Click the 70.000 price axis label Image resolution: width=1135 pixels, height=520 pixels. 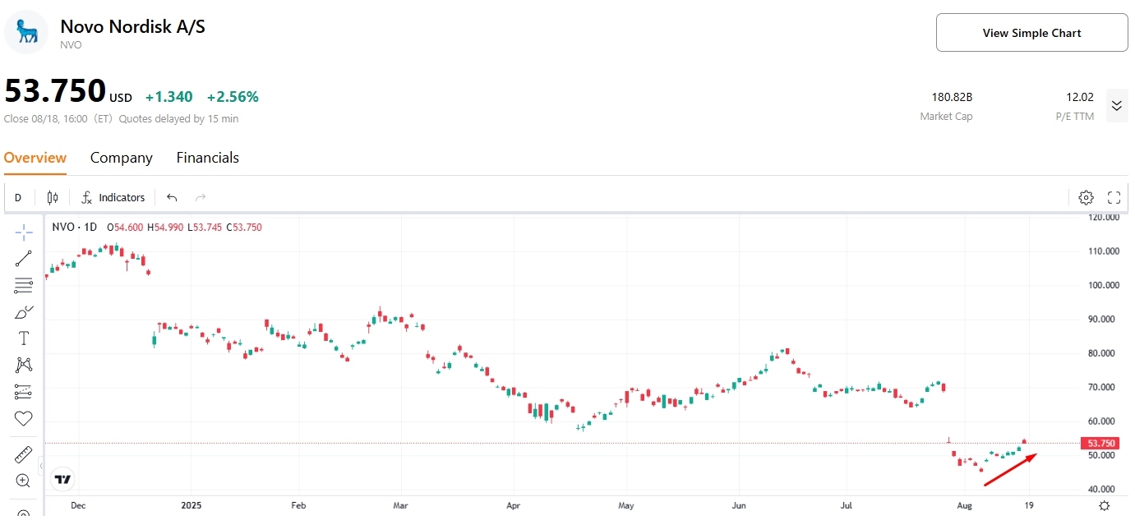1103,387
